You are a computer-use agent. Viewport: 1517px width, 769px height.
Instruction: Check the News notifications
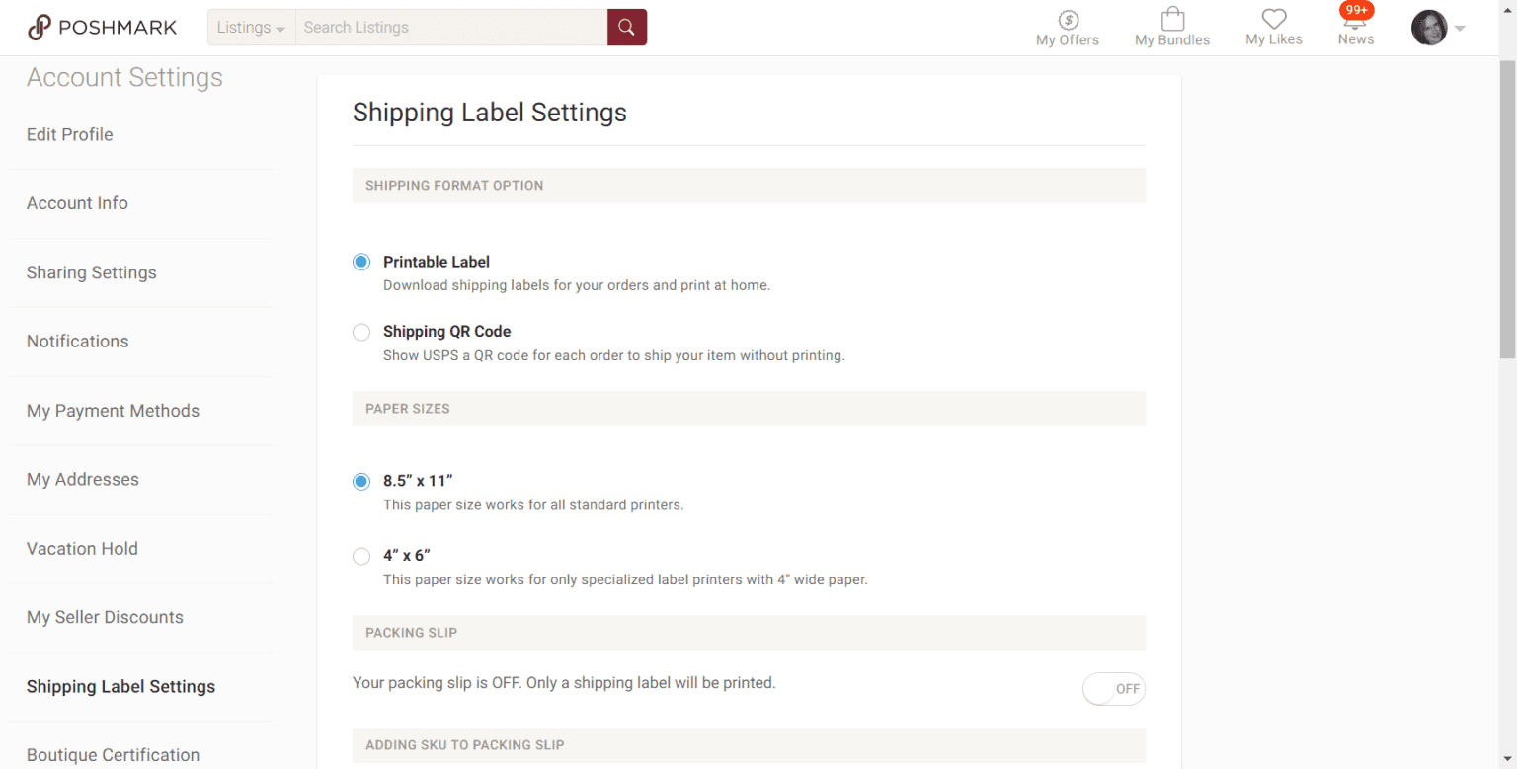pyautogui.click(x=1355, y=27)
